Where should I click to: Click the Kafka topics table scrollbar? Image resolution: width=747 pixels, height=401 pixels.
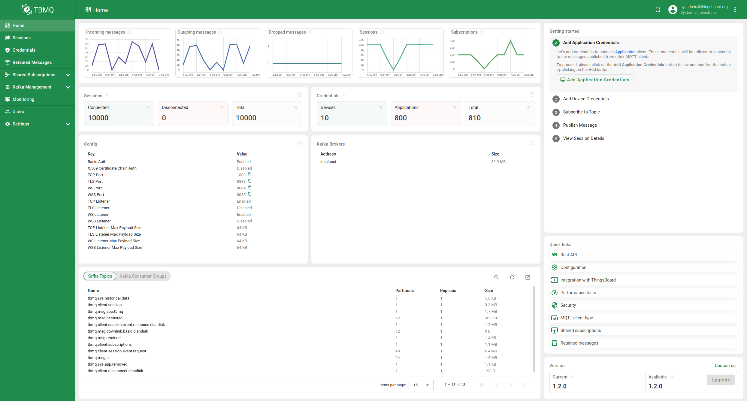tap(534, 329)
